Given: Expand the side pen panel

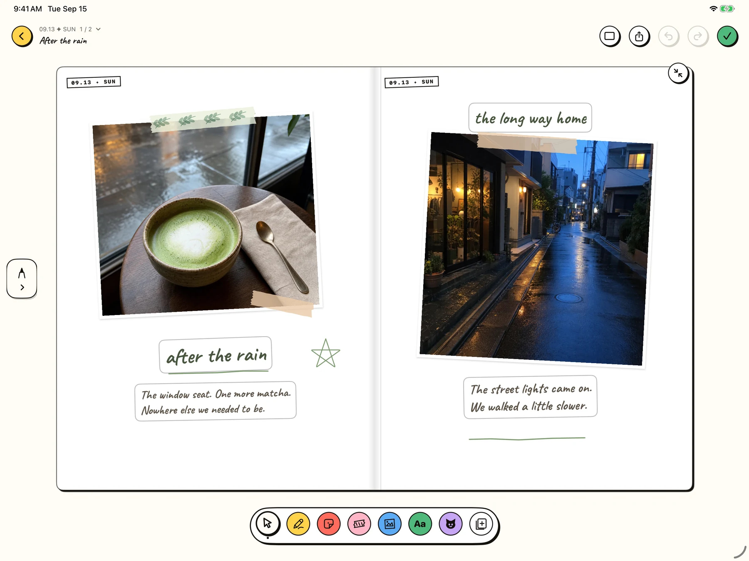Looking at the screenshot, I should [22, 278].
